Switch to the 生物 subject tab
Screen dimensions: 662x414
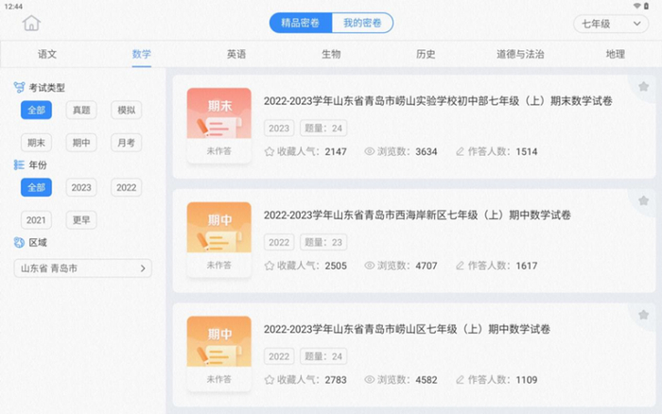coord(331,54)
